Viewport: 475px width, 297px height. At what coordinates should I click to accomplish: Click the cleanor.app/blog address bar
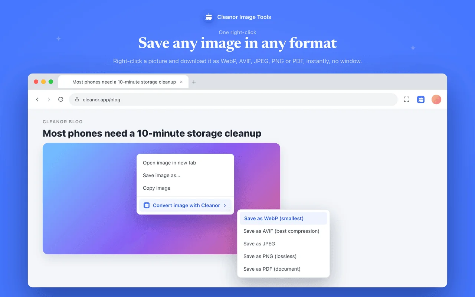pyautogui.click(x=233, y=99)
